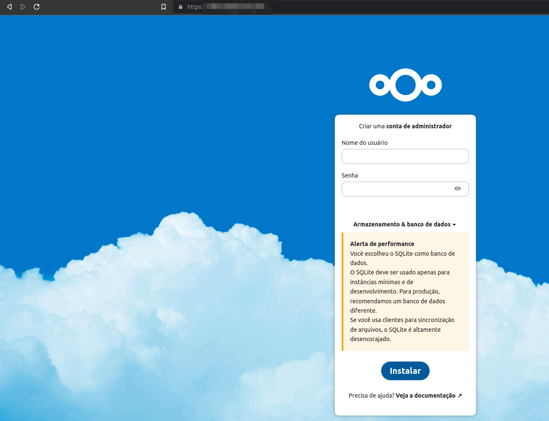The height and width of the screenshot is (421, 549).
Task: Click the 'Senha' label
Action: click(x=350, y=175)
